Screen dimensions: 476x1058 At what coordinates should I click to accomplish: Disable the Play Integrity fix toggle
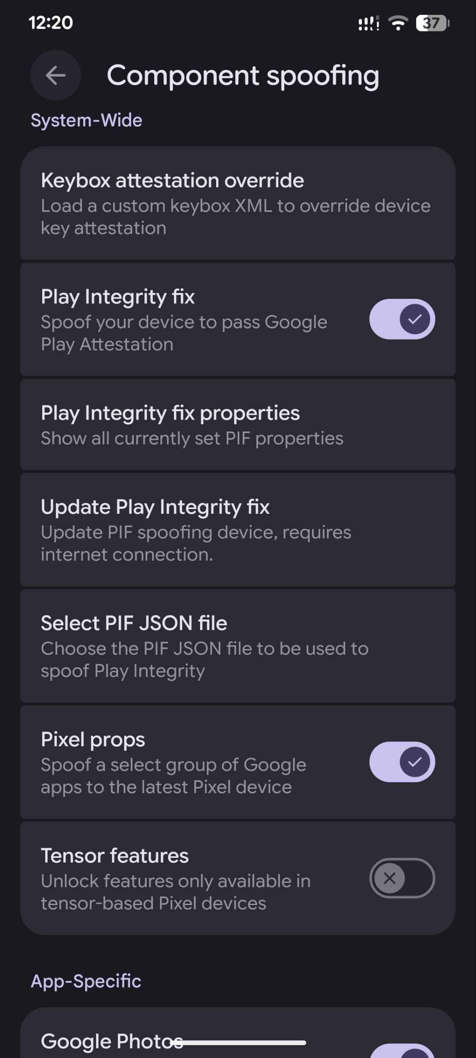pos(402,319)
